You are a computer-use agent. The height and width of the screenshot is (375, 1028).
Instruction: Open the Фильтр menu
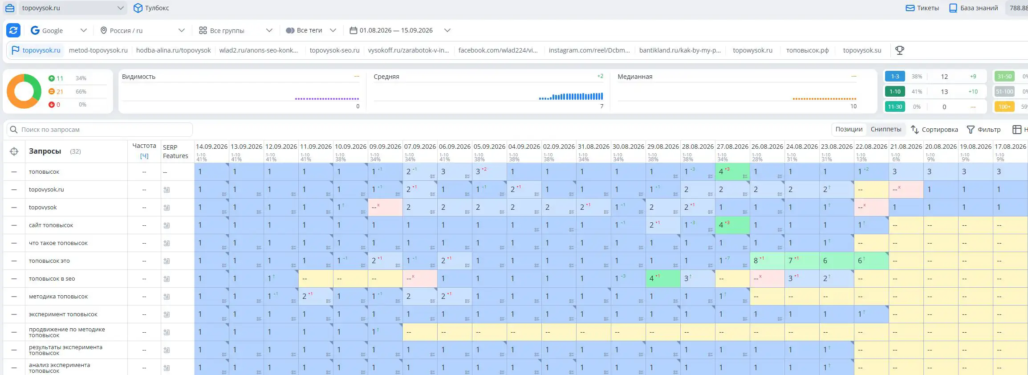point(983,130)
